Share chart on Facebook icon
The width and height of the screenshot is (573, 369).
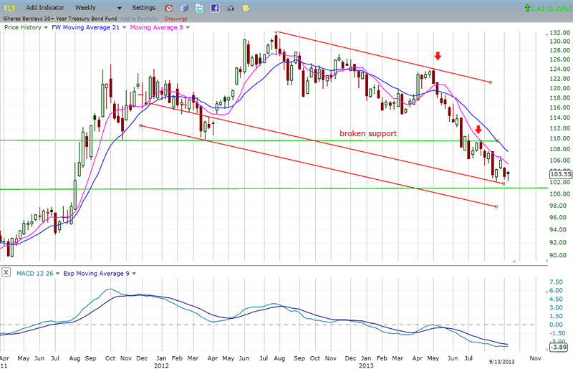[x=215, y=7]
